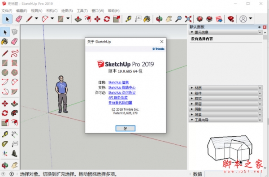Screen dimensions: 269x177
Task: Select the Orbit tool in top toolbar
Action: coord(159,19)
